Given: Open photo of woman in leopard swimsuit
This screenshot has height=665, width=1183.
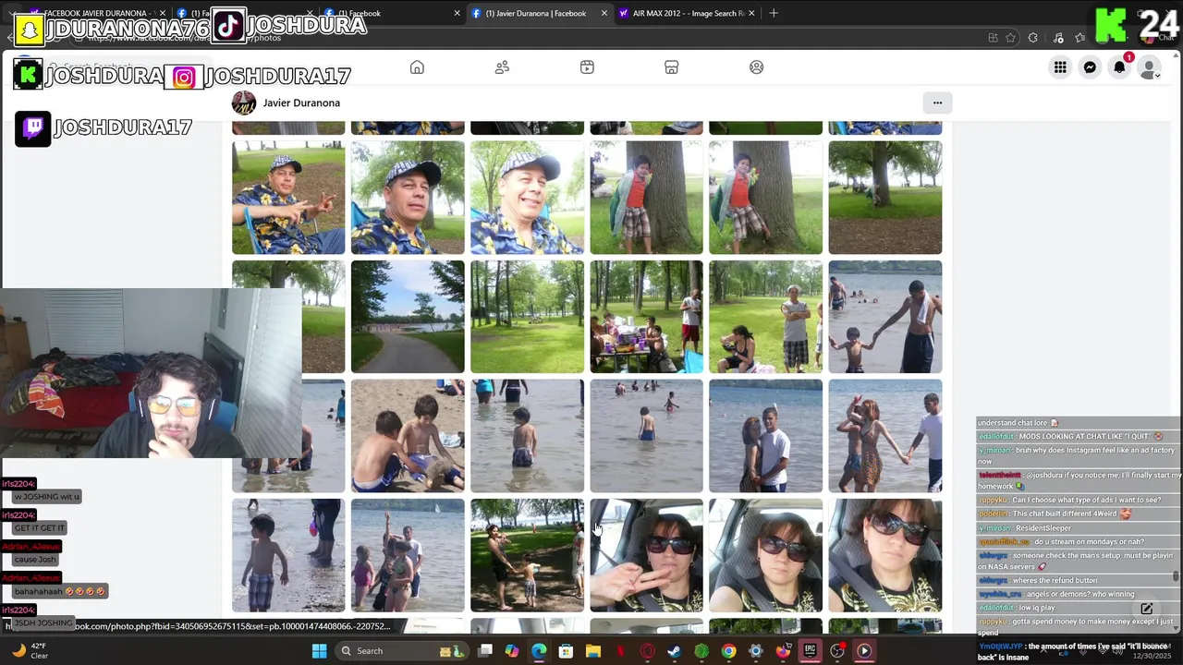Looking at the screenshot, I should (885, 436).
